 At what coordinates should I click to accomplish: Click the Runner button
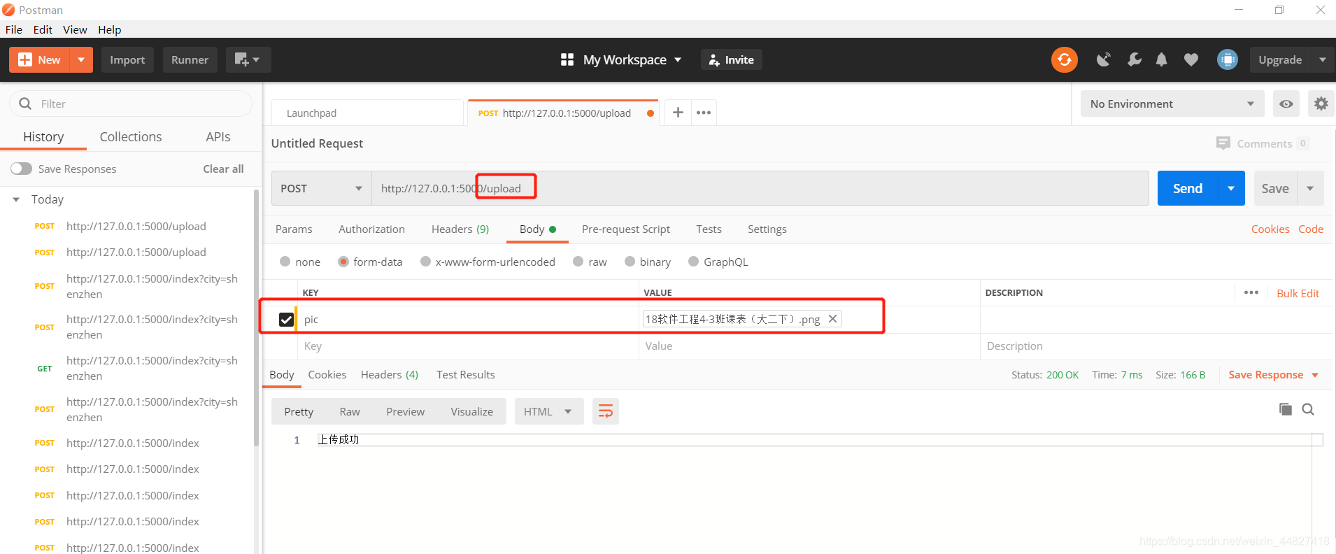[190, 59]
